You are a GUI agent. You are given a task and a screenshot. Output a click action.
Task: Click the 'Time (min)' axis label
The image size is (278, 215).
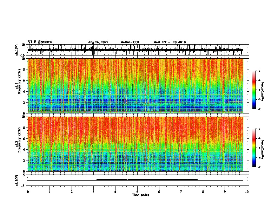click(x=140, y=195)
